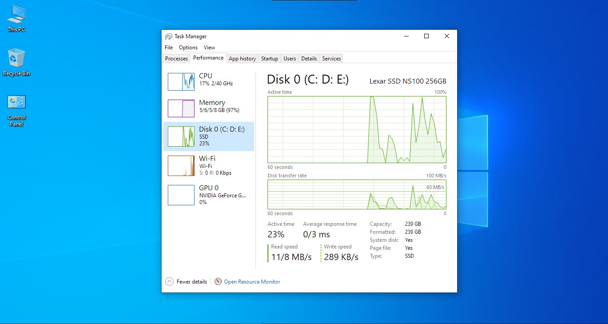Open the Recycle Bin icon
608x324 pixels.
click(x=16, y=62)
